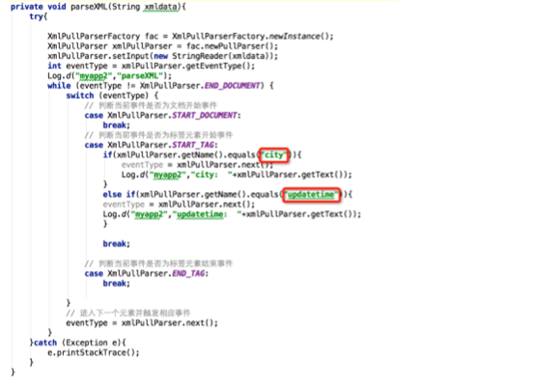Click the void keyword
The height and width of the screenshot is (388, 535).
[x=57, y=7]
